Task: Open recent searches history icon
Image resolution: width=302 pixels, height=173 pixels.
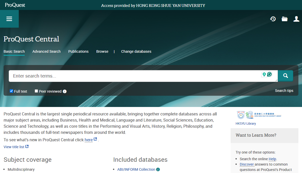Action: pyautogui.click(x=273, y=19)
